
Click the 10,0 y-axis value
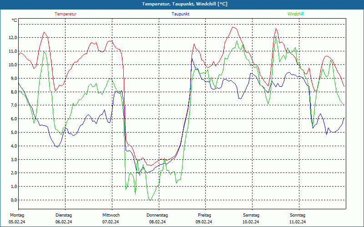click(x=13, y=64)
